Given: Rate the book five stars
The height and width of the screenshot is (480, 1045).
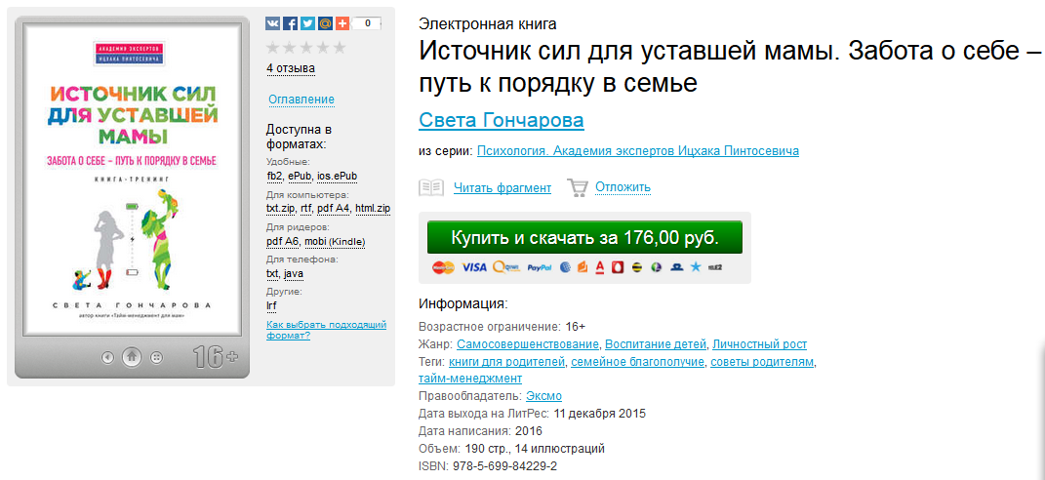Looking at the screenshot, I should [x=340, y=48].
